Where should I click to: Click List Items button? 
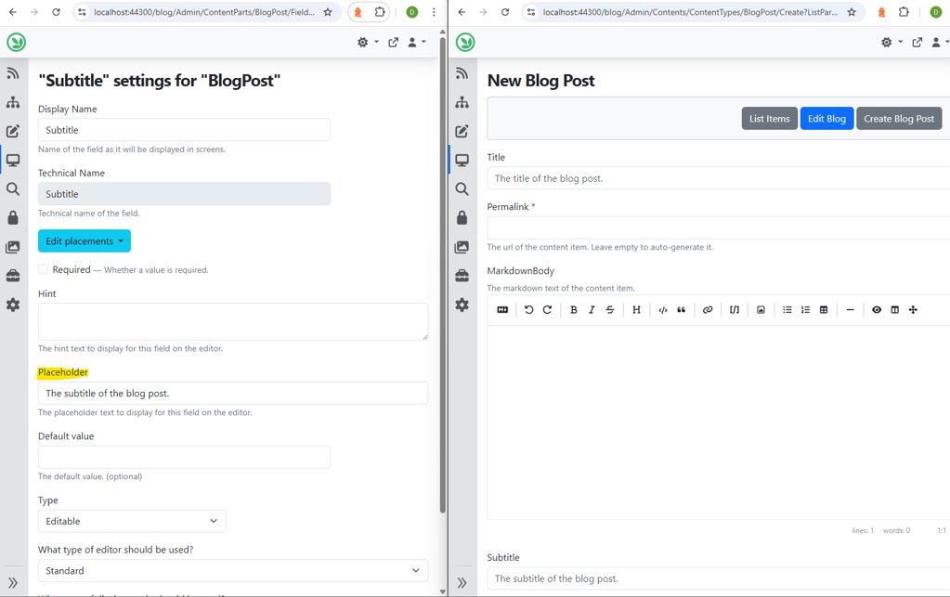770,119
